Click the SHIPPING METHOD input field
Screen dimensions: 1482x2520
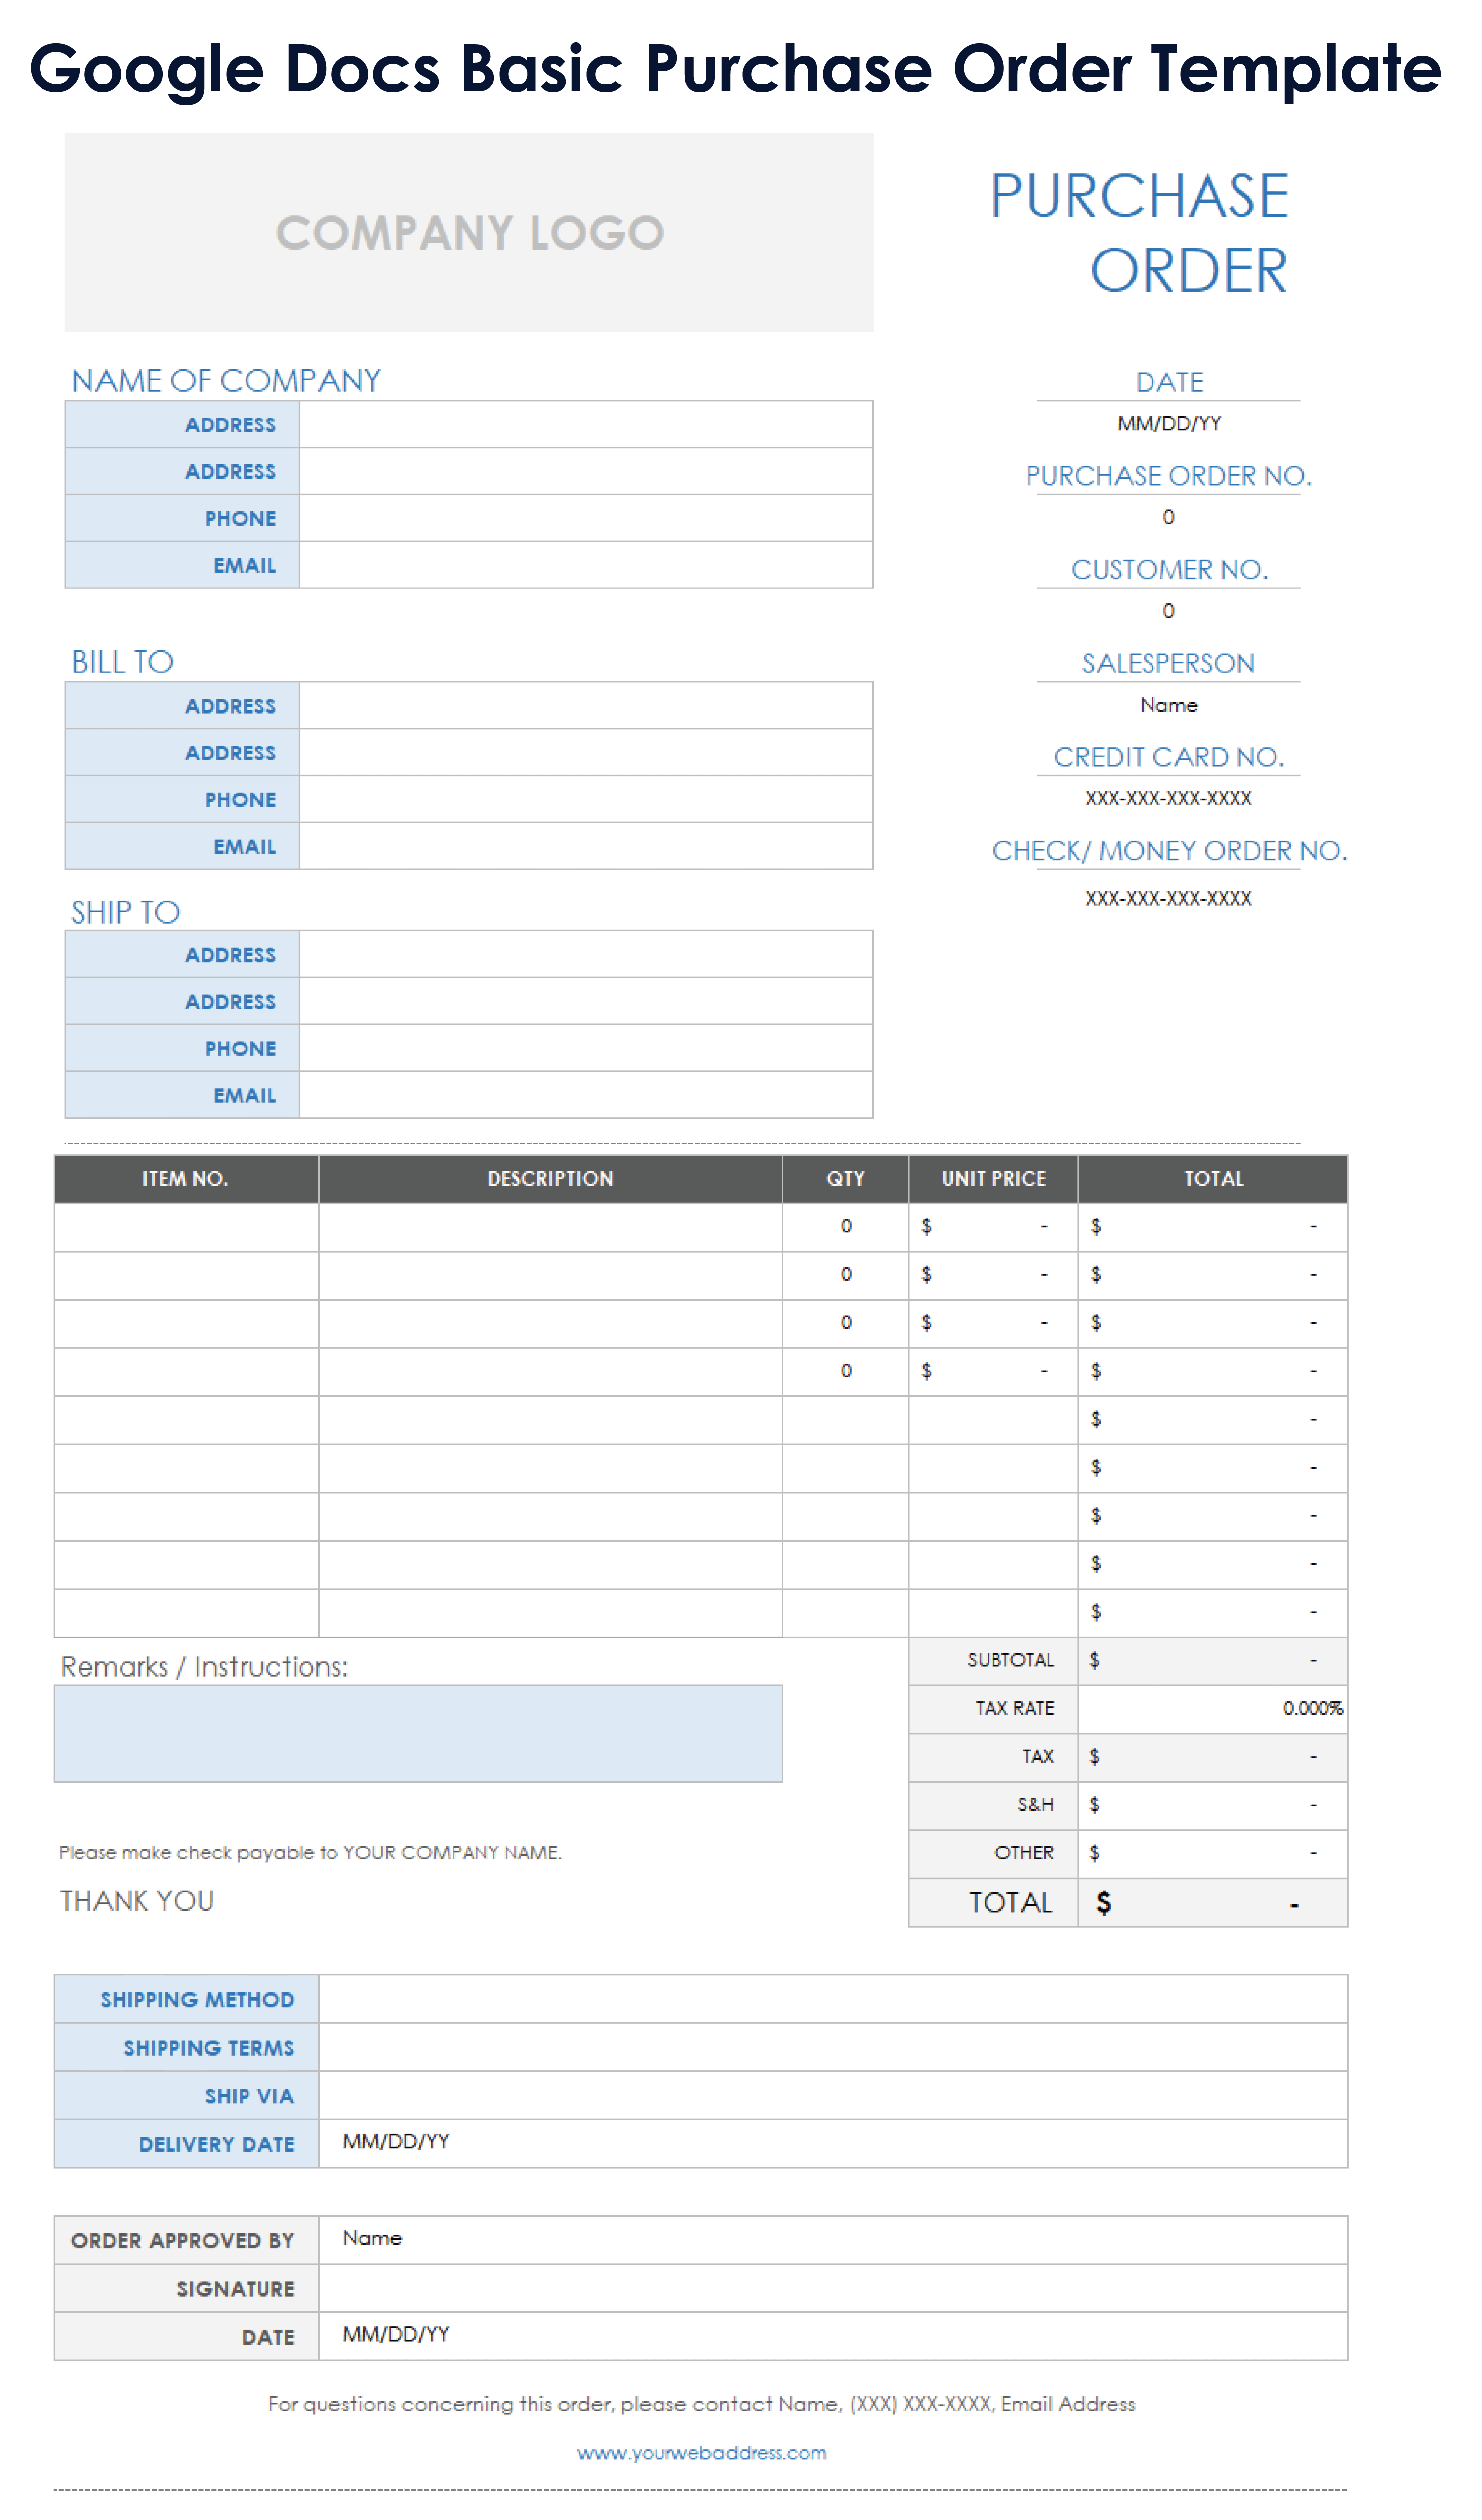click(832, 1999)
